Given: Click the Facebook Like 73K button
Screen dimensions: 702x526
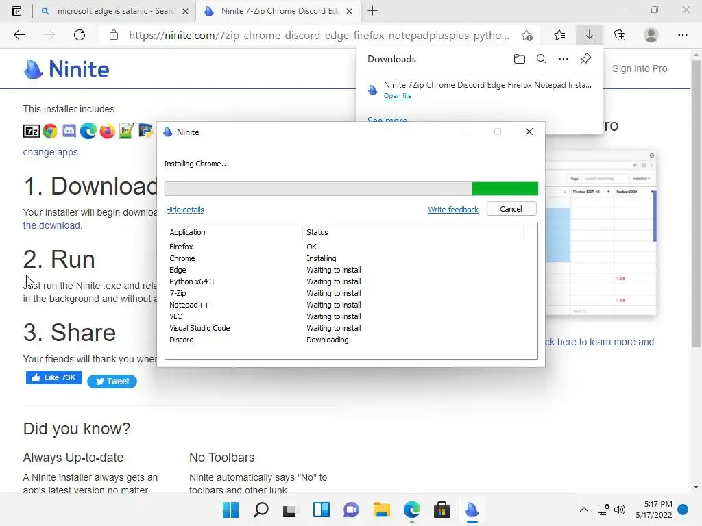Looking at the screenshot, I should 53,377.
